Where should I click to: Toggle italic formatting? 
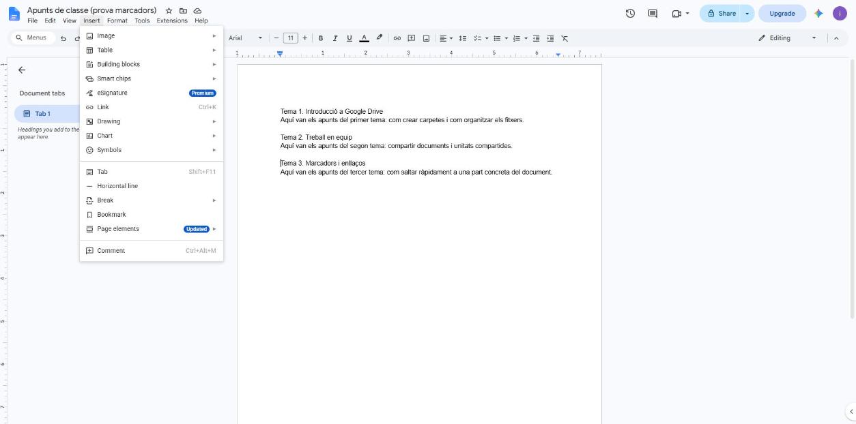tap(335, 38)
